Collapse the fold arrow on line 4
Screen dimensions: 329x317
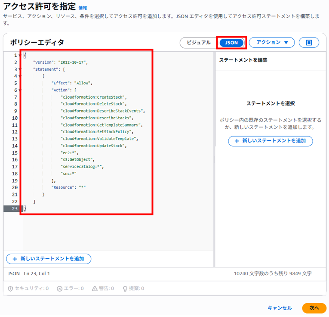[20, 76]
